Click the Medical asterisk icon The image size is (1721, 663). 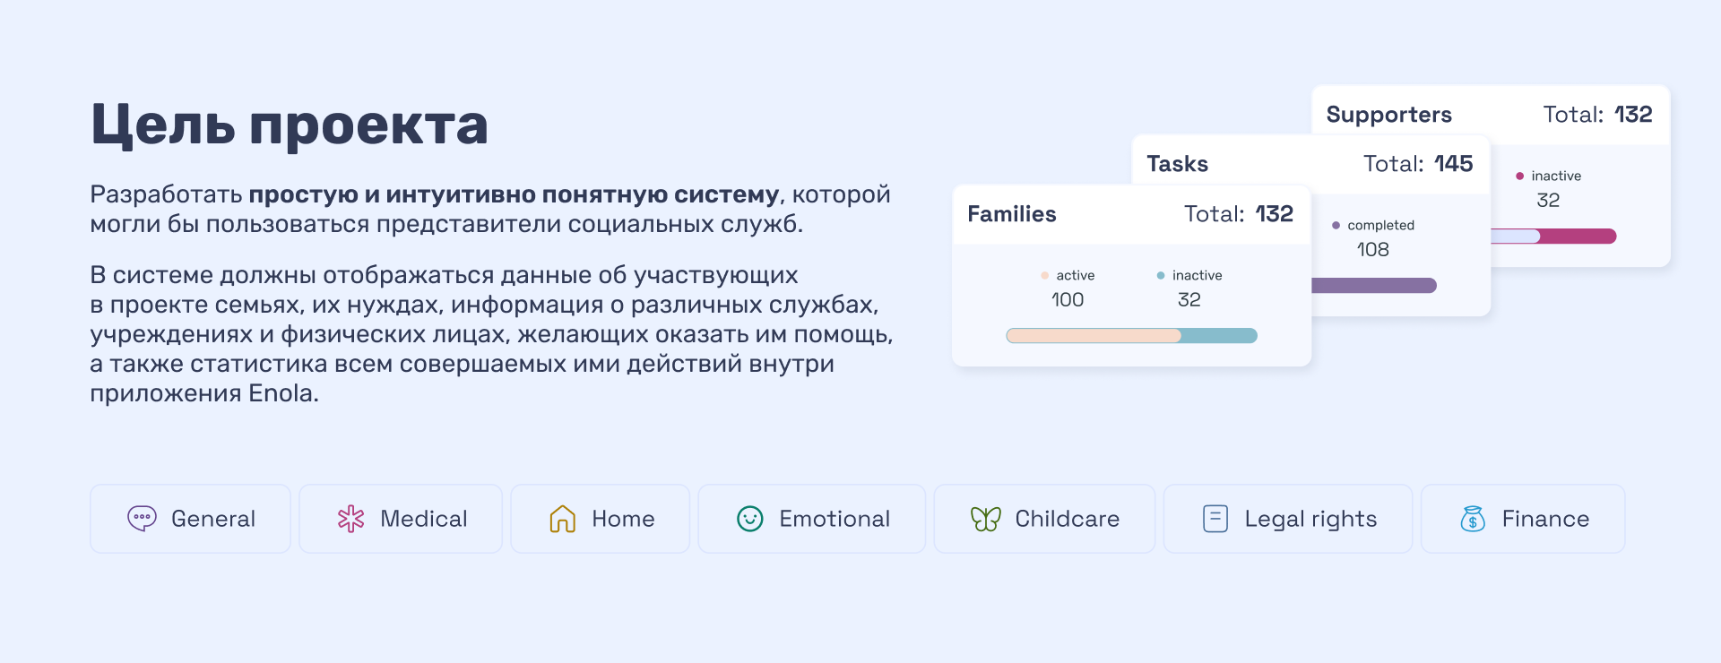(x=350, y=519)
